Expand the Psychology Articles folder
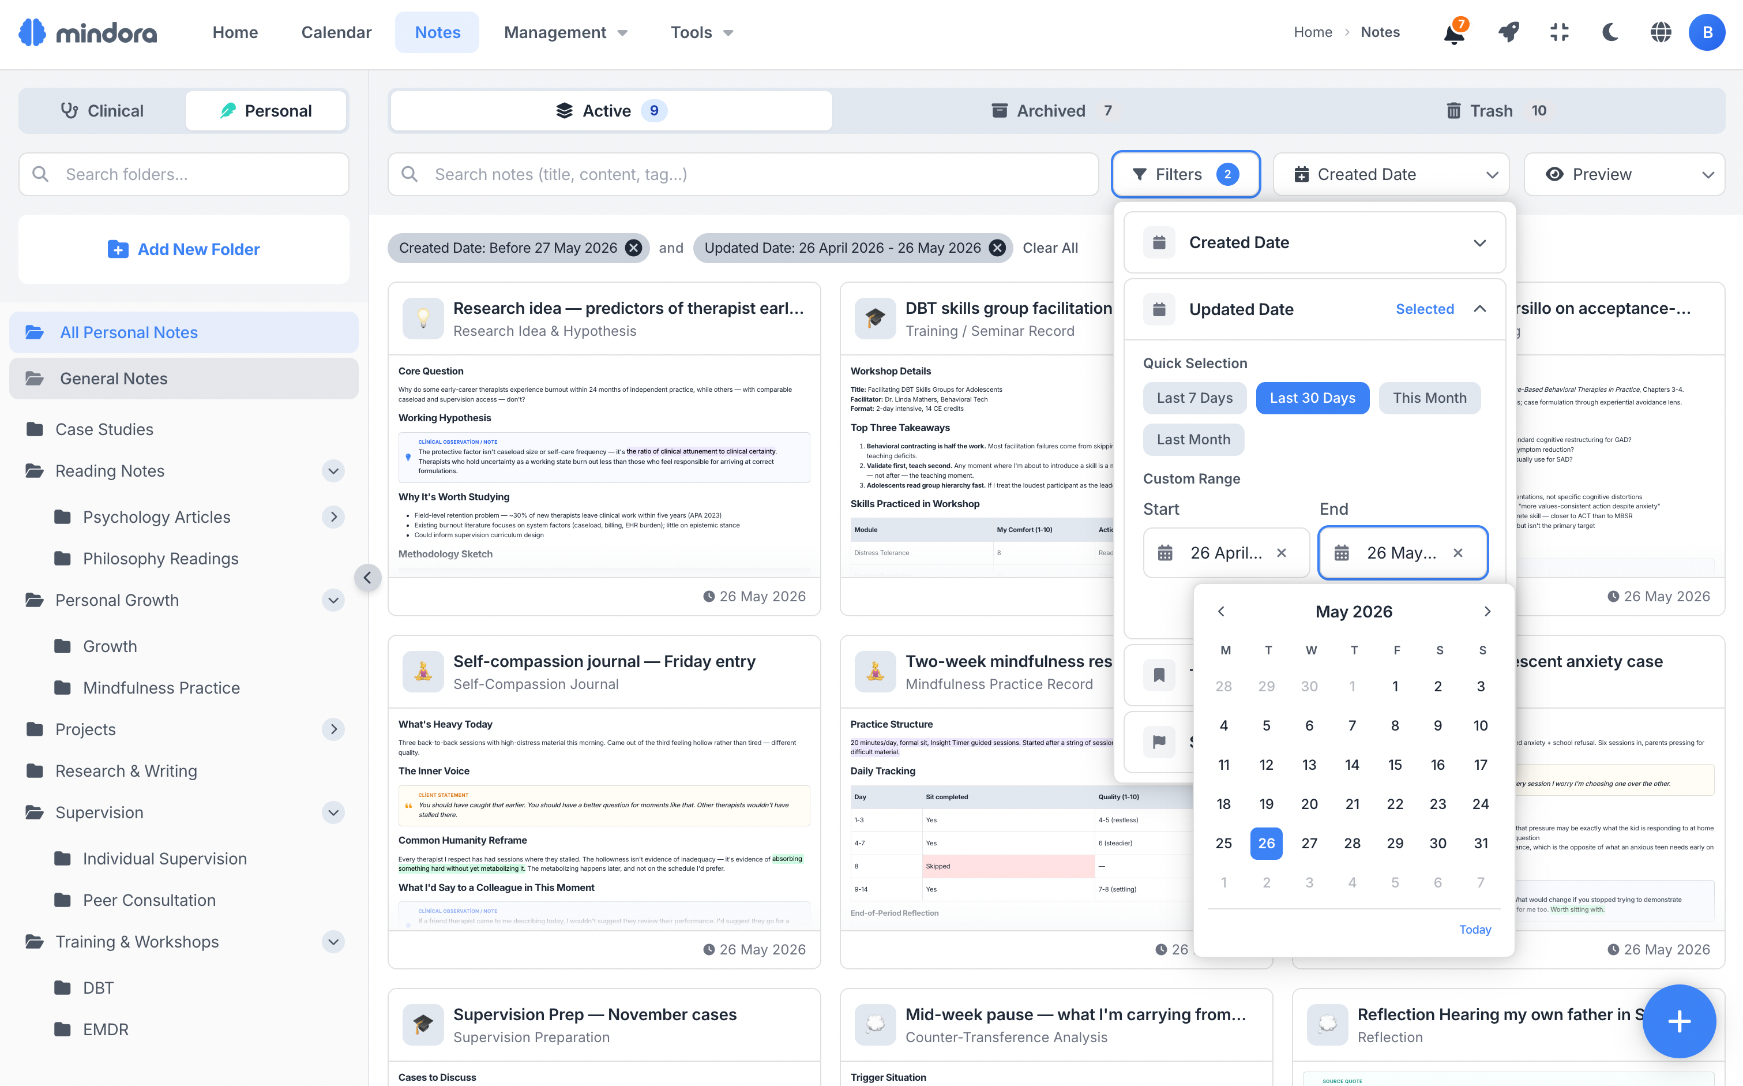Image resolution: width=1743 pixels, height=1086 pixels. 333,517
